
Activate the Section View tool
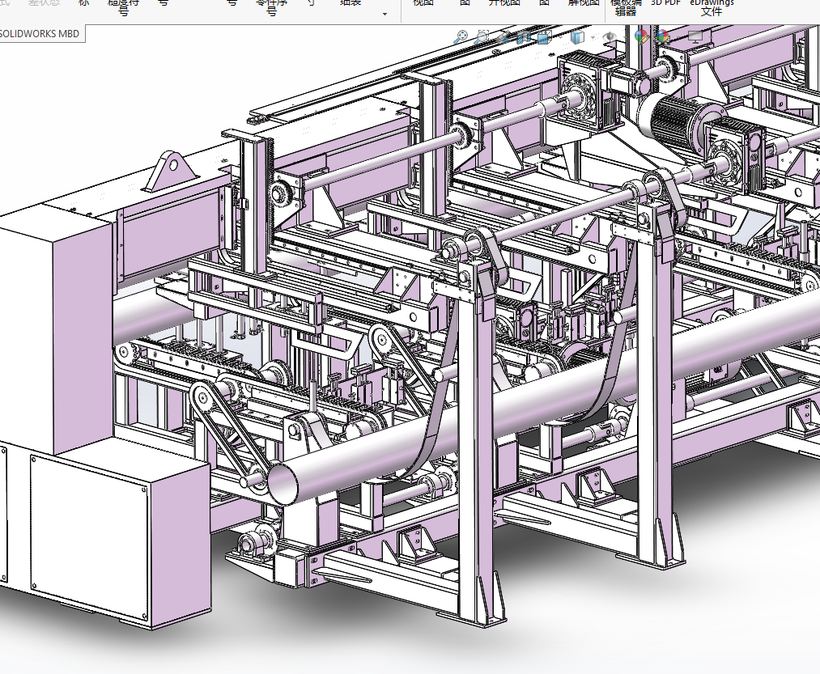click(524, 38)
